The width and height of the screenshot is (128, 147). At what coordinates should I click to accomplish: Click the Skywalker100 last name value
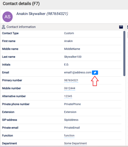tap(73, 57)
